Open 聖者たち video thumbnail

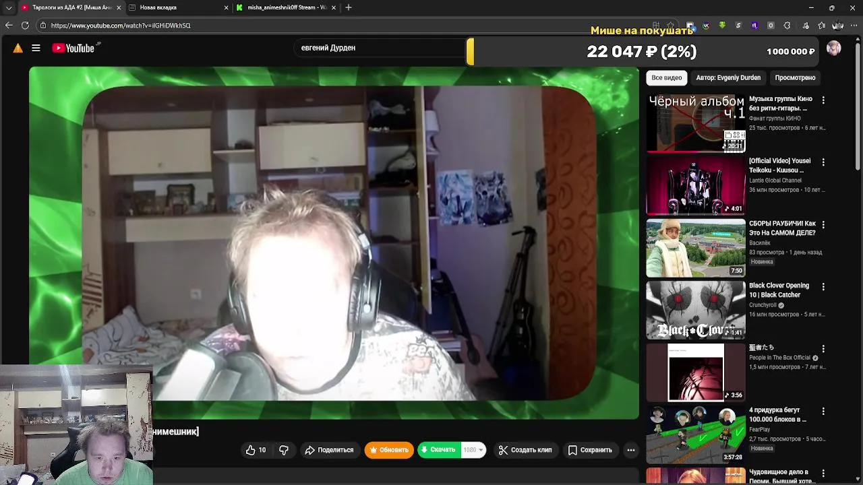point(696,372)
